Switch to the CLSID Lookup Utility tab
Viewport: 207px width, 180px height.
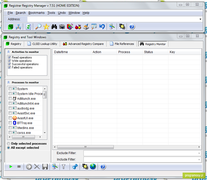[x=42, y=44]
